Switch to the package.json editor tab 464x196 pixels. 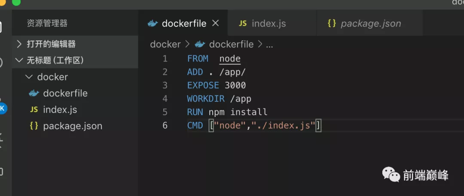coord(371,24)
